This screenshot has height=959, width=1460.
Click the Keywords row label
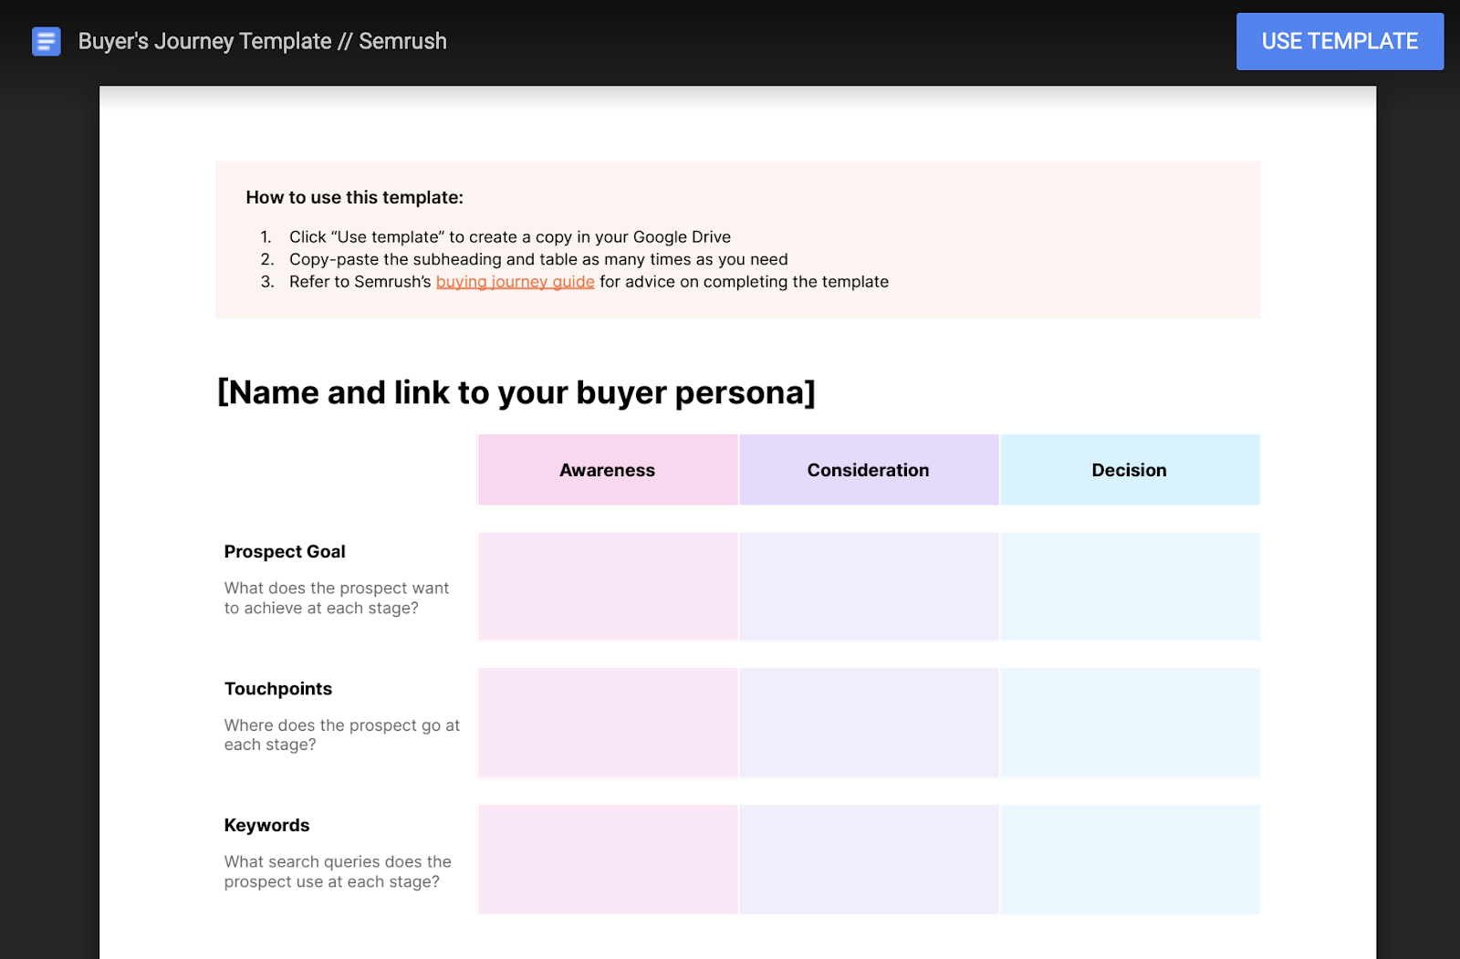point(266,825)
